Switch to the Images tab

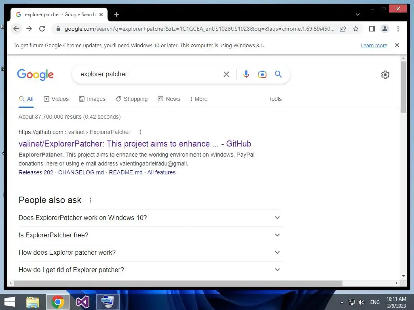coord(92,99)
